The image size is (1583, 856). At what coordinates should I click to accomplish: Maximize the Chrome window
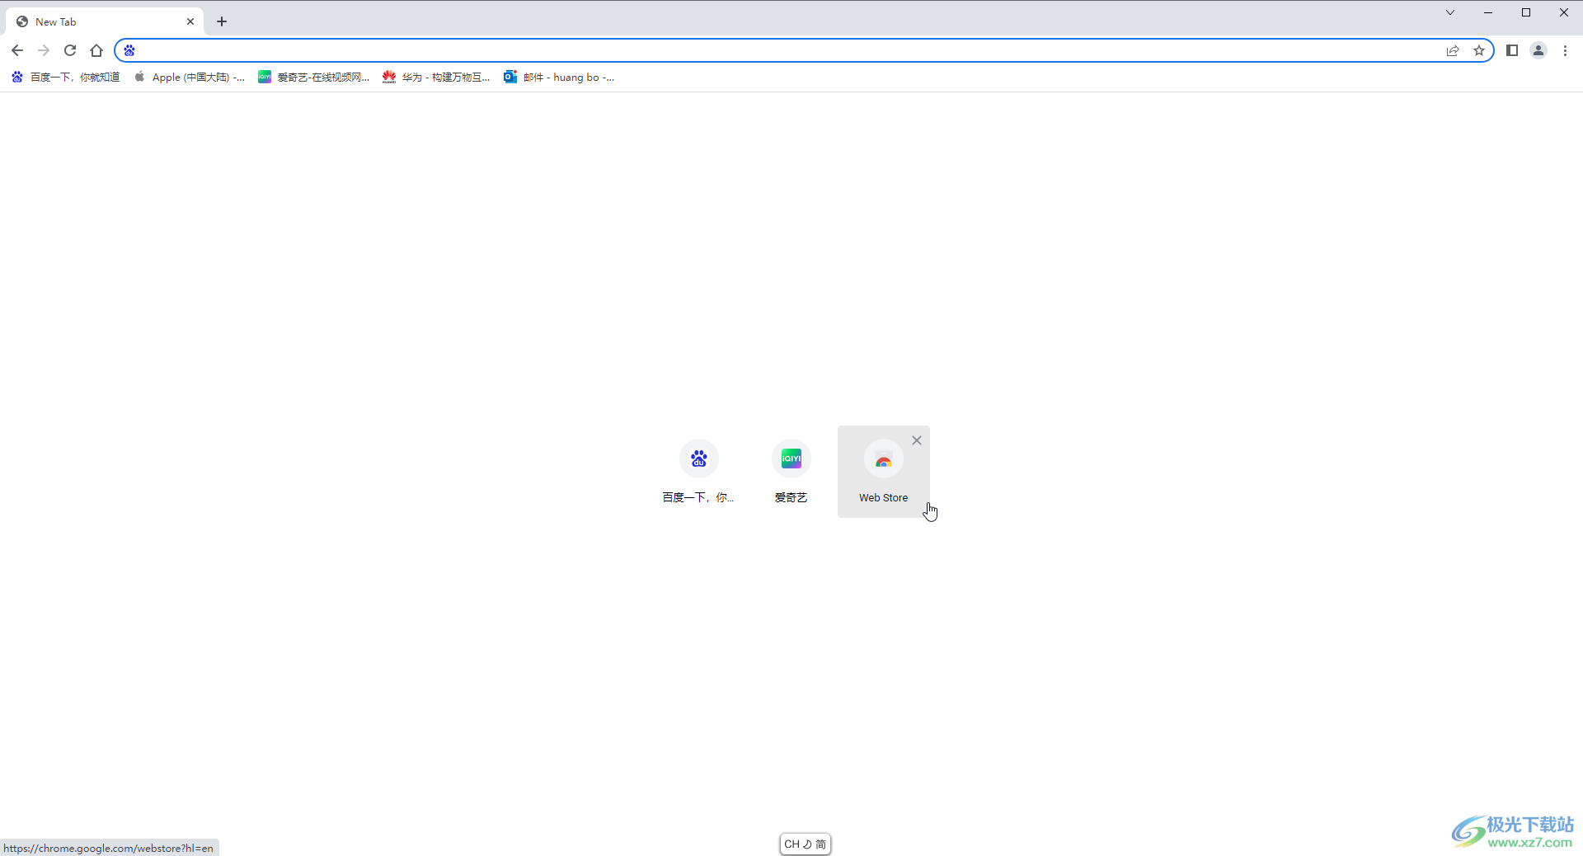pyautogui.click(x=1526, y=12)
